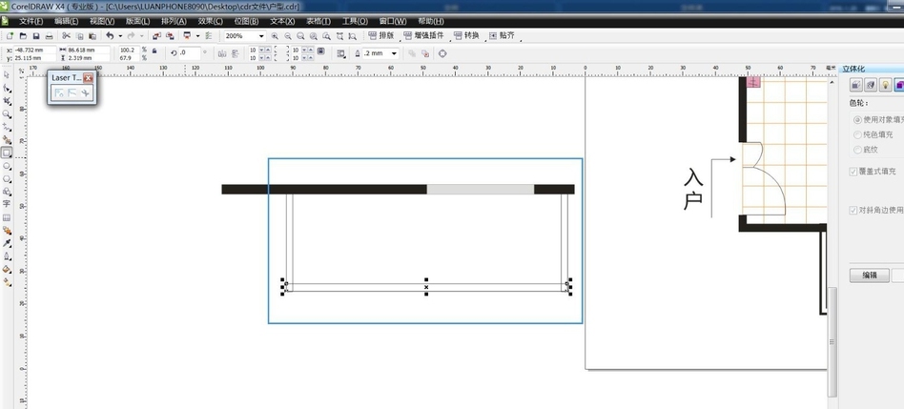The height and width of the screenshot is (409, 904).
Task: Select 纯色填充 radio option
Action: [x=856, y=135]
